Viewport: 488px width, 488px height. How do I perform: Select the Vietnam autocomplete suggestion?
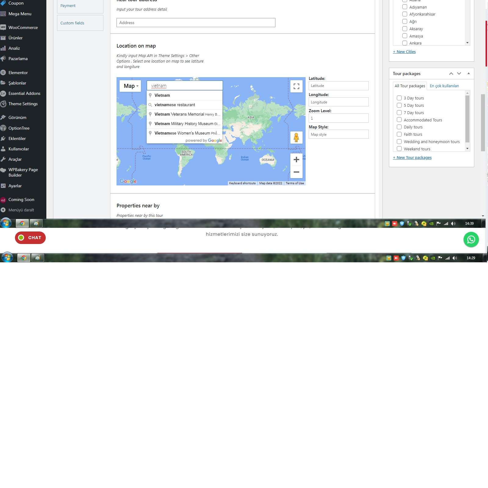[162, 95]
